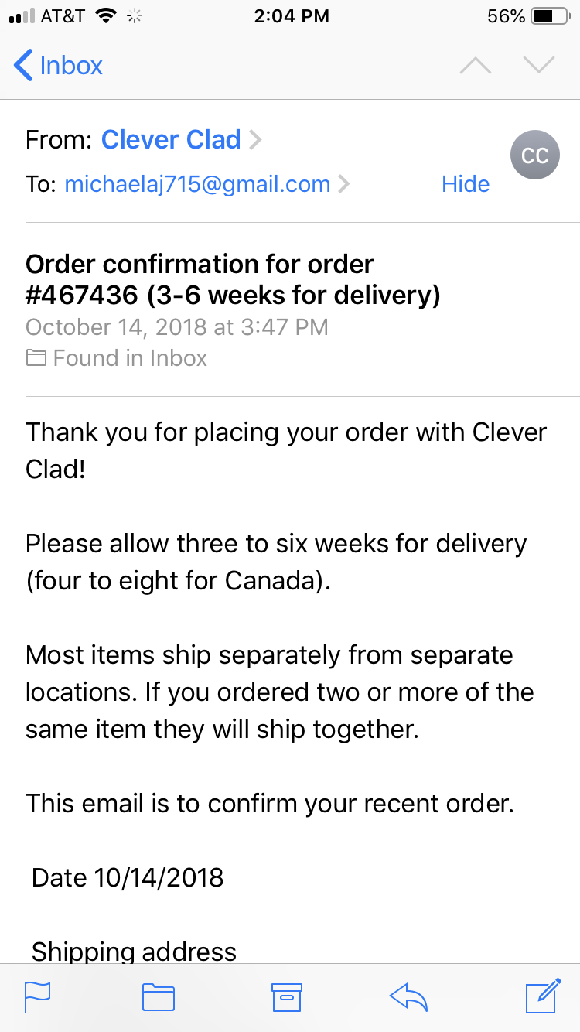
Task: Tap the Date 10/14/2018 text
Action: (x=128, y=877)
